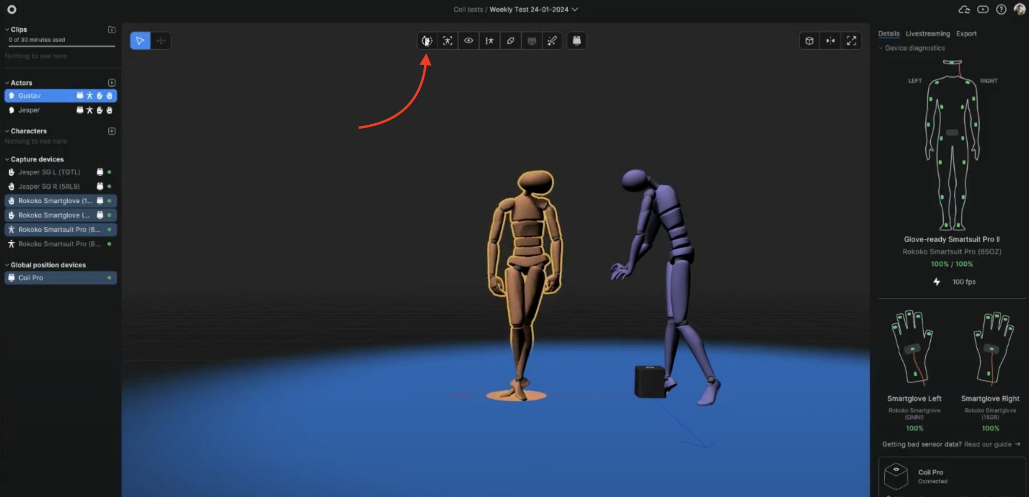Click the Smartglove Left diagram
The image size is (1029, 497).
coord(913,348)
